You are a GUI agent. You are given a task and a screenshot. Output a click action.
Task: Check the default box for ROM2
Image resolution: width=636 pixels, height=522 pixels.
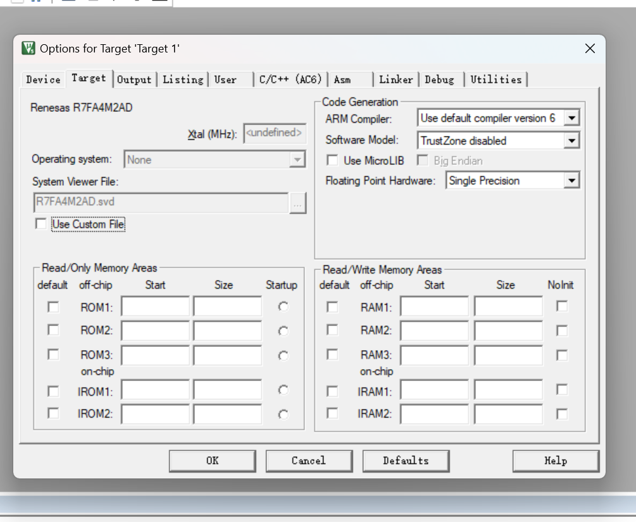pyautogui.click(x=53, y=330)
